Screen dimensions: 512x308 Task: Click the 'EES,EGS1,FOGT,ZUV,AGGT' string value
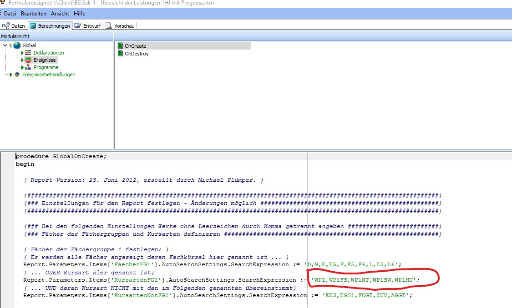coord(365,296)
